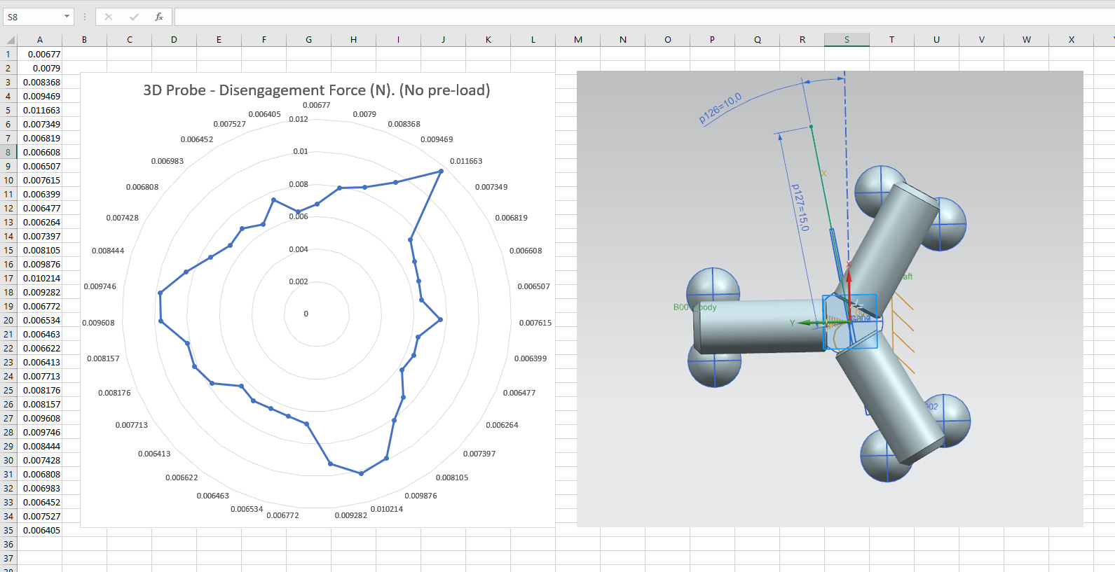Click the p126=10.0 dimension label in the CAD image
This screenshot has width=1115, height=572.
click(x=720, y=109)
